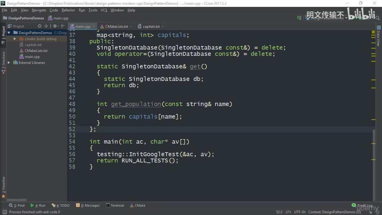The height and width of the screenshot is (215, 382).
Task: Click the 52:3 cursor position indicator
Action: click(279, 212)
